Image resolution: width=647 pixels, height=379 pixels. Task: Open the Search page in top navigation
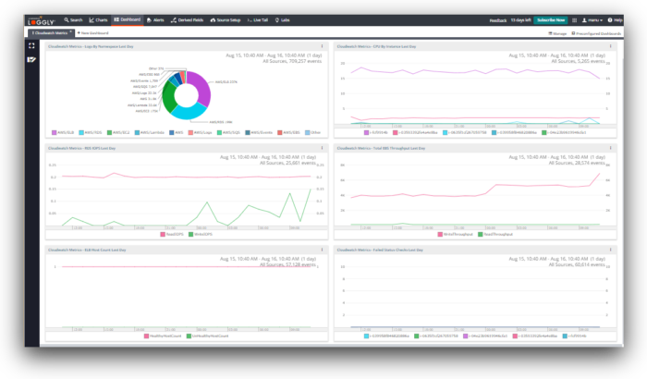click(x=73, y=18)
